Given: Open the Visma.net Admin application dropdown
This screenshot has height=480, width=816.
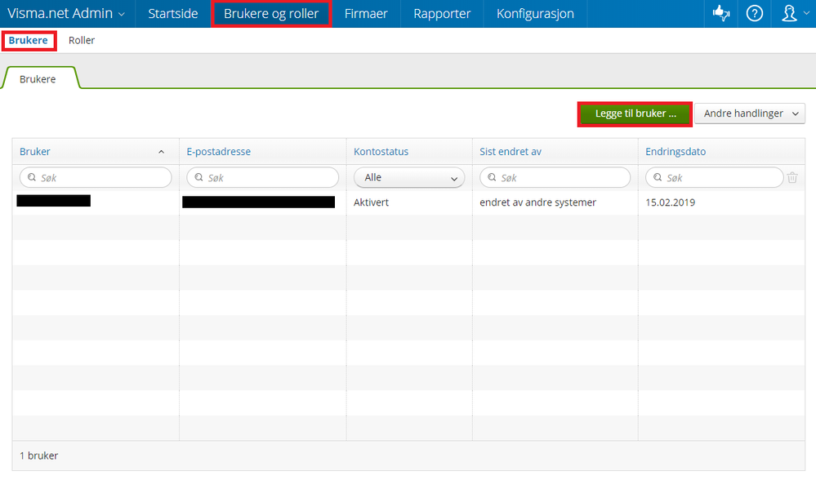Looking at the screenshot, I should pos(66,14).
